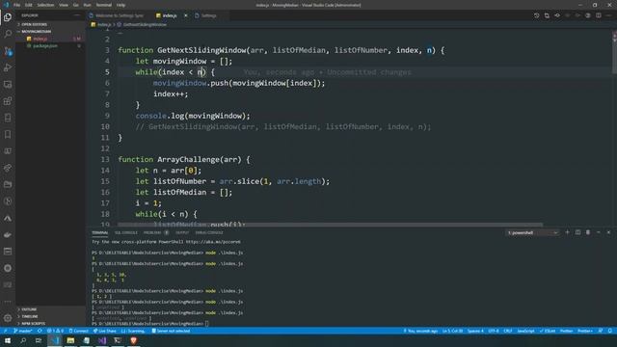The width and height of the screenshot is (617, 347).
Task: Click the editor horizontal scrollbar
Action: (330, 225)
